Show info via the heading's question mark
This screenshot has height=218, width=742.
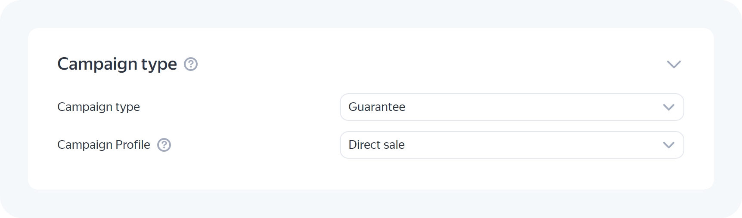pos(191,64)
